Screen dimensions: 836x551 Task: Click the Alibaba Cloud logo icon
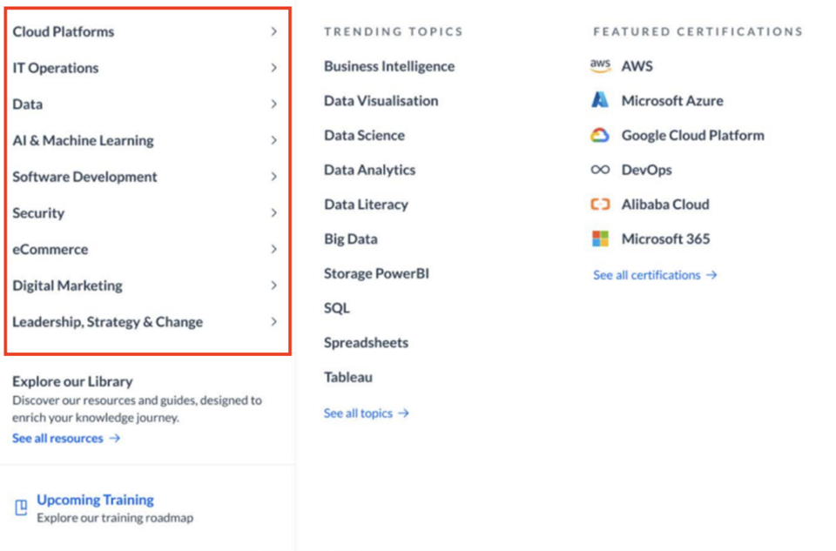coord(600,204)
